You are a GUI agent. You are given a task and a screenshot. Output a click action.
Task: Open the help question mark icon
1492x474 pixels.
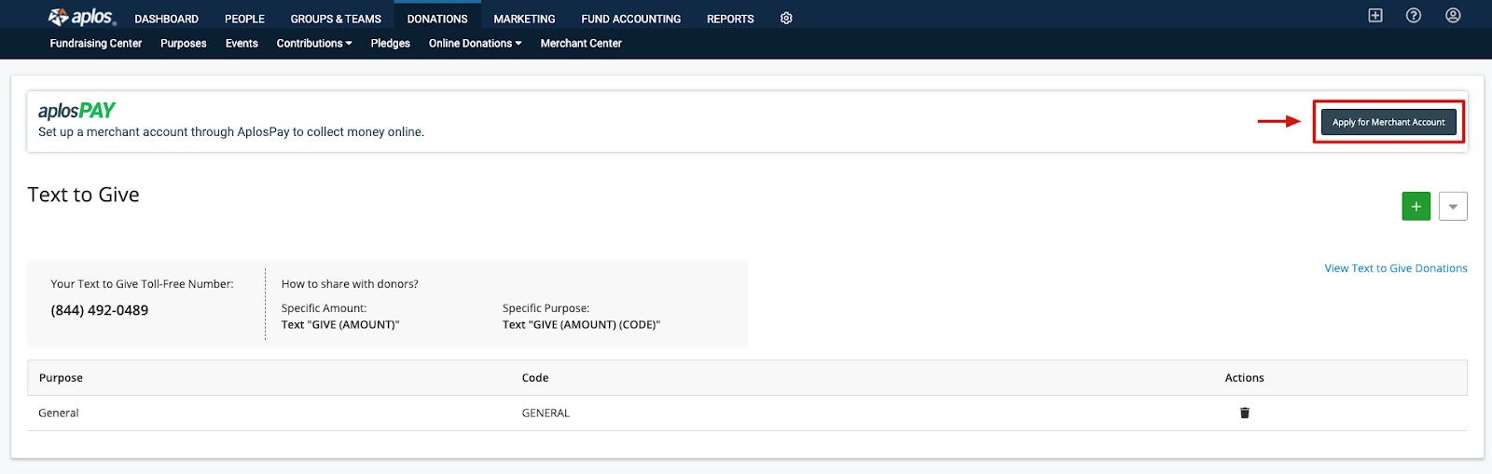pos(1414,15)
